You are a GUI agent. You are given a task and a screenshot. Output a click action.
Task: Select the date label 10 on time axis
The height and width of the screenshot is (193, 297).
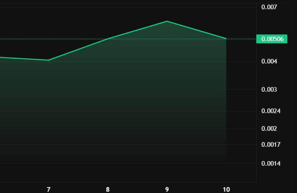[x=227, y=189]
